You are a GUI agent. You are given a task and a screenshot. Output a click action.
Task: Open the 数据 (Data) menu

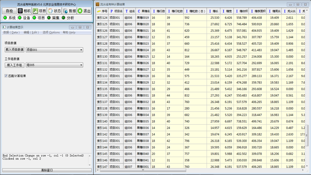[12, 32]
